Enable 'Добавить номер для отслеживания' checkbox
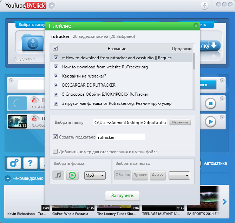The height and width of the screenshot is (223, 235). (55, 151)
